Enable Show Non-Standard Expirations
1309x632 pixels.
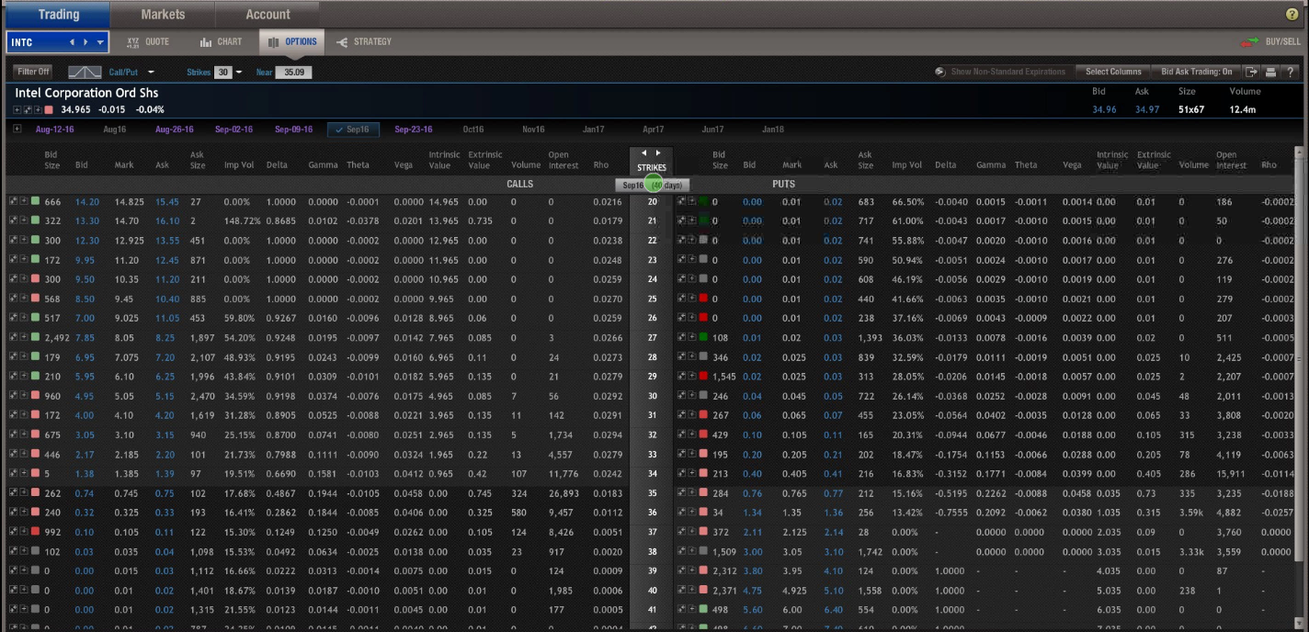pyautogui.click(x=1000, y=72)
